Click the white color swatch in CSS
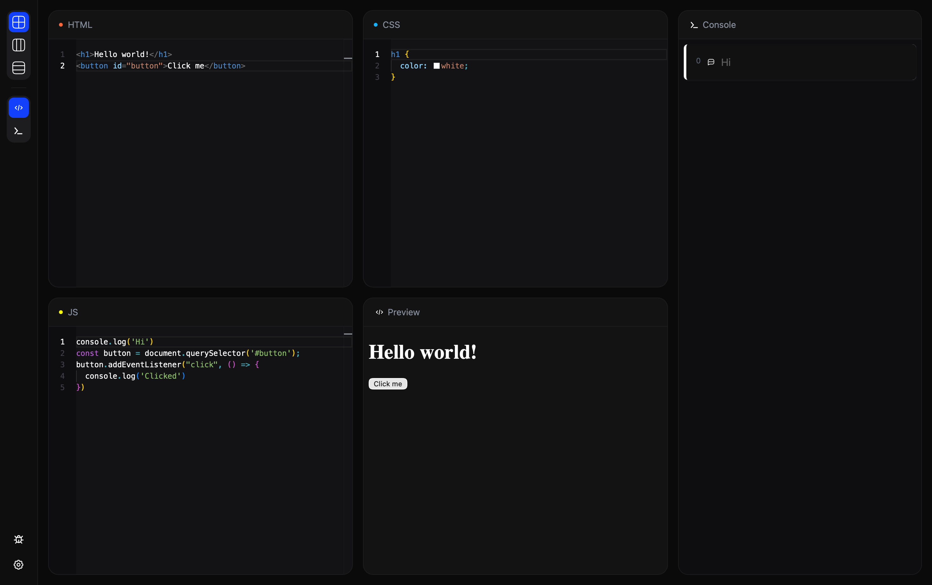The width and height of the screenshot is (932, 585). (x=436, y=66)
